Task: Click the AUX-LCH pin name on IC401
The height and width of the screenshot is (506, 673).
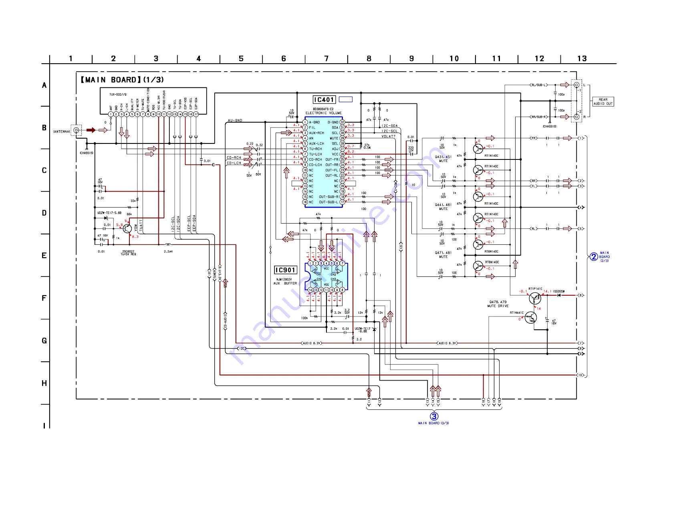Action: pos(316,143)
